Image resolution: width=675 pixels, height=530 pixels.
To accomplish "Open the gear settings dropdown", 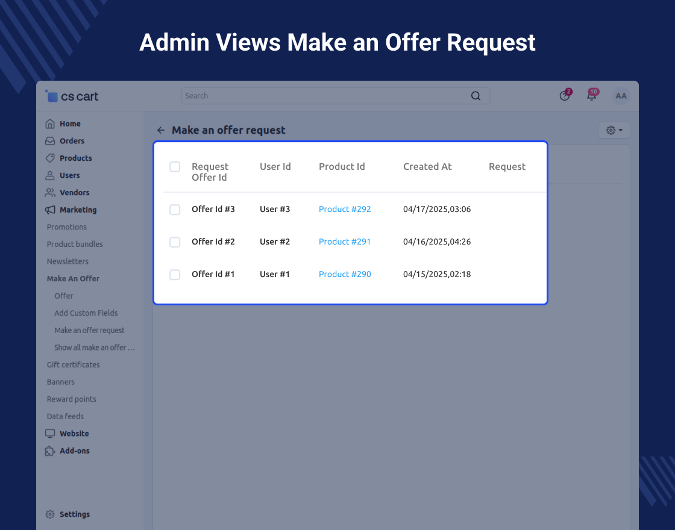I will coord(614,130).
